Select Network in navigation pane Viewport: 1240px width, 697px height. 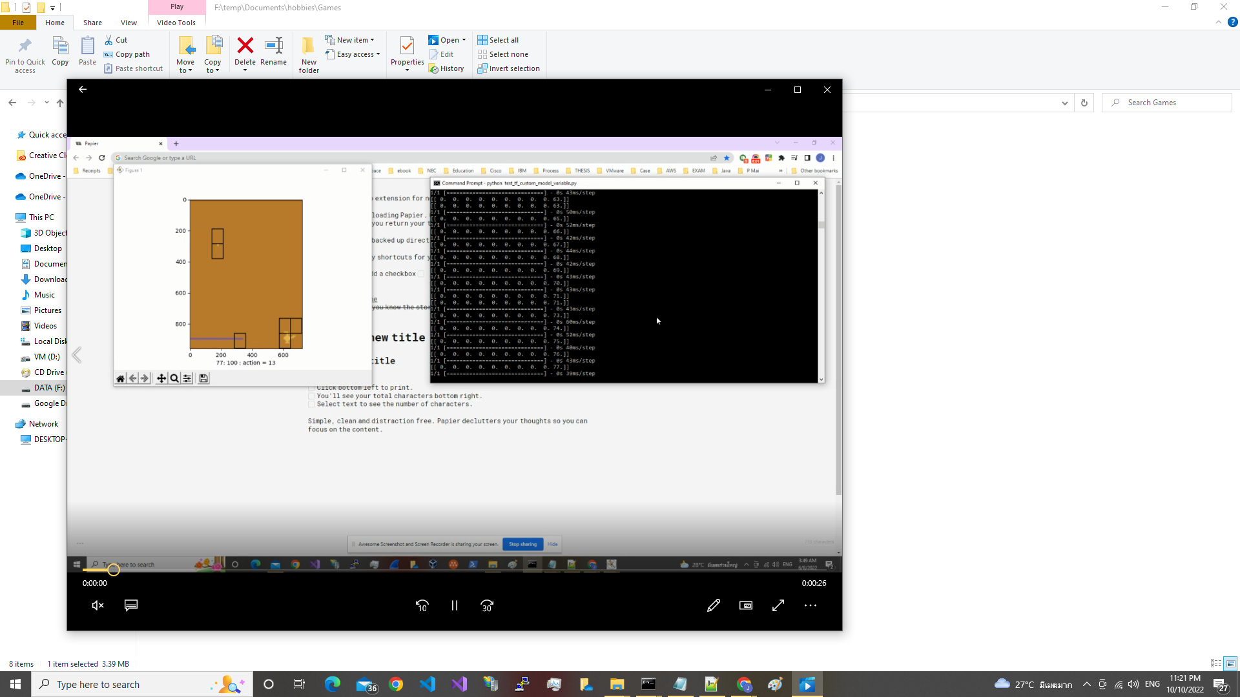43,424
